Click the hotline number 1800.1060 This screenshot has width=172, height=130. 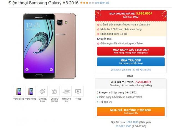[x=132, y=122]
